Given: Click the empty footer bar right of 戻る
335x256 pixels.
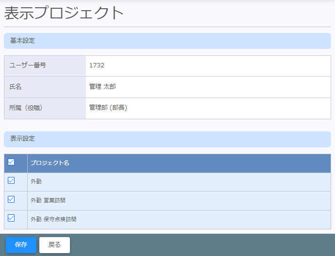Looking at the screenshot, I should 204,245.
